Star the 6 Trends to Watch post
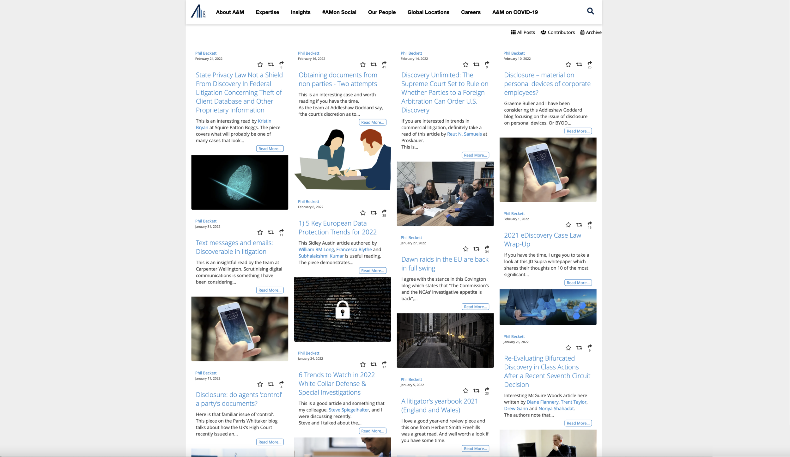 pyautogui.click(x=363, y=364)
